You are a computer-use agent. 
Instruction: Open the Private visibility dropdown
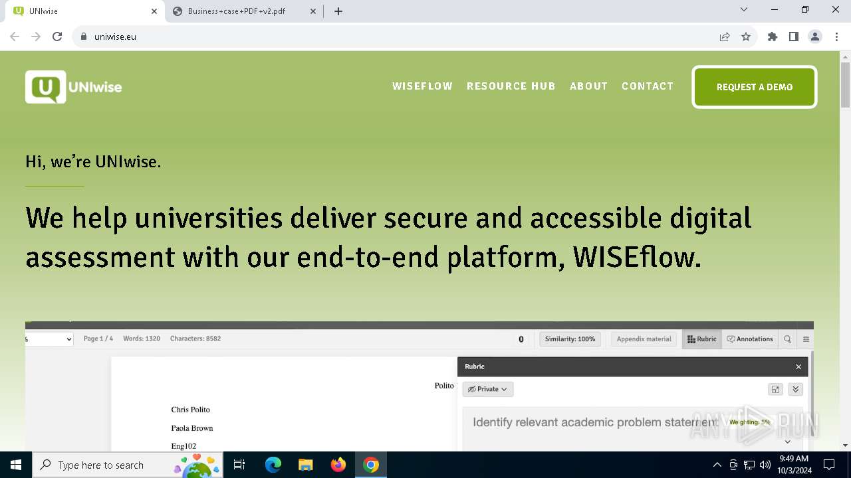[x=488, y=389]
